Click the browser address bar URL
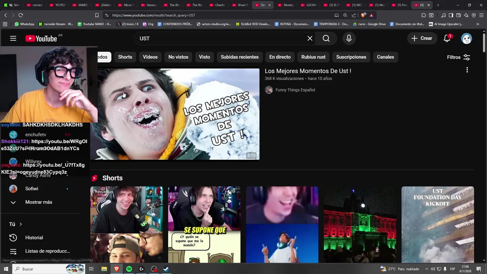Screen dimensions: 487x274 [x=154, y=15]
